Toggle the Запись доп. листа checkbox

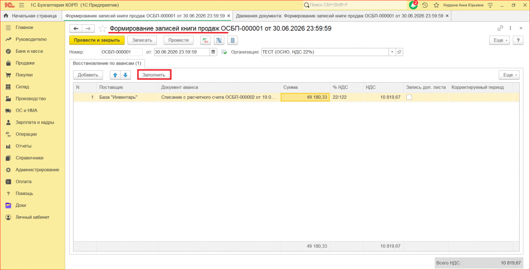click(x=409, y=97)
